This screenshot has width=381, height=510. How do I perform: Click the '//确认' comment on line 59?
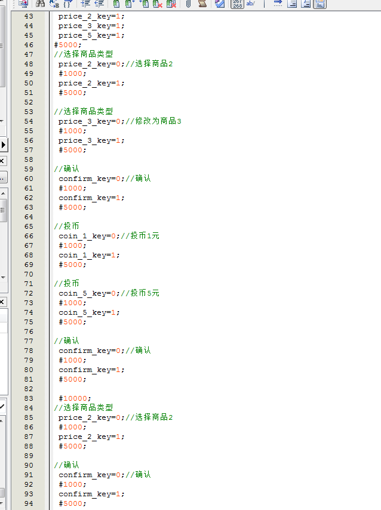[x=67, y=169]
